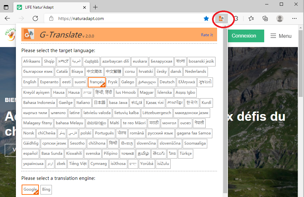Open the site hamburger Menu

tap(281, 36)
